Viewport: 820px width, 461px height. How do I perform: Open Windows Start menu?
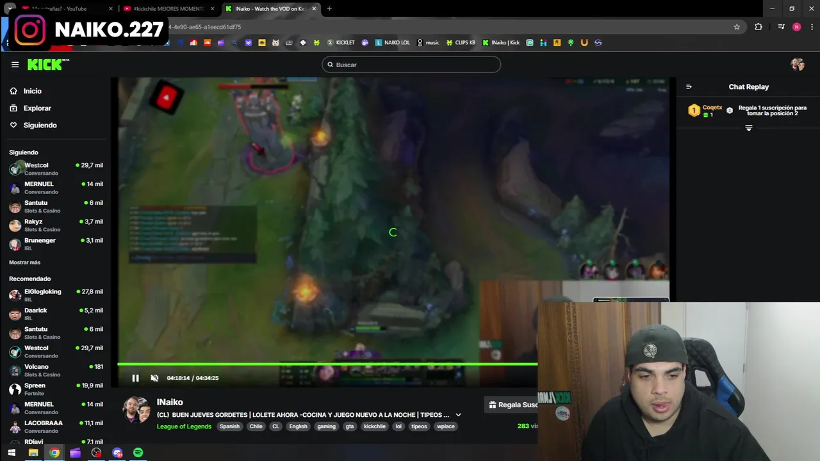[12, 453]
